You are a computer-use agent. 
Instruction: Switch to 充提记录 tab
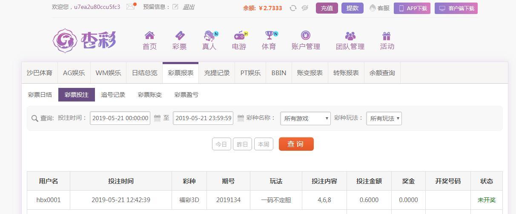point(217,73)
